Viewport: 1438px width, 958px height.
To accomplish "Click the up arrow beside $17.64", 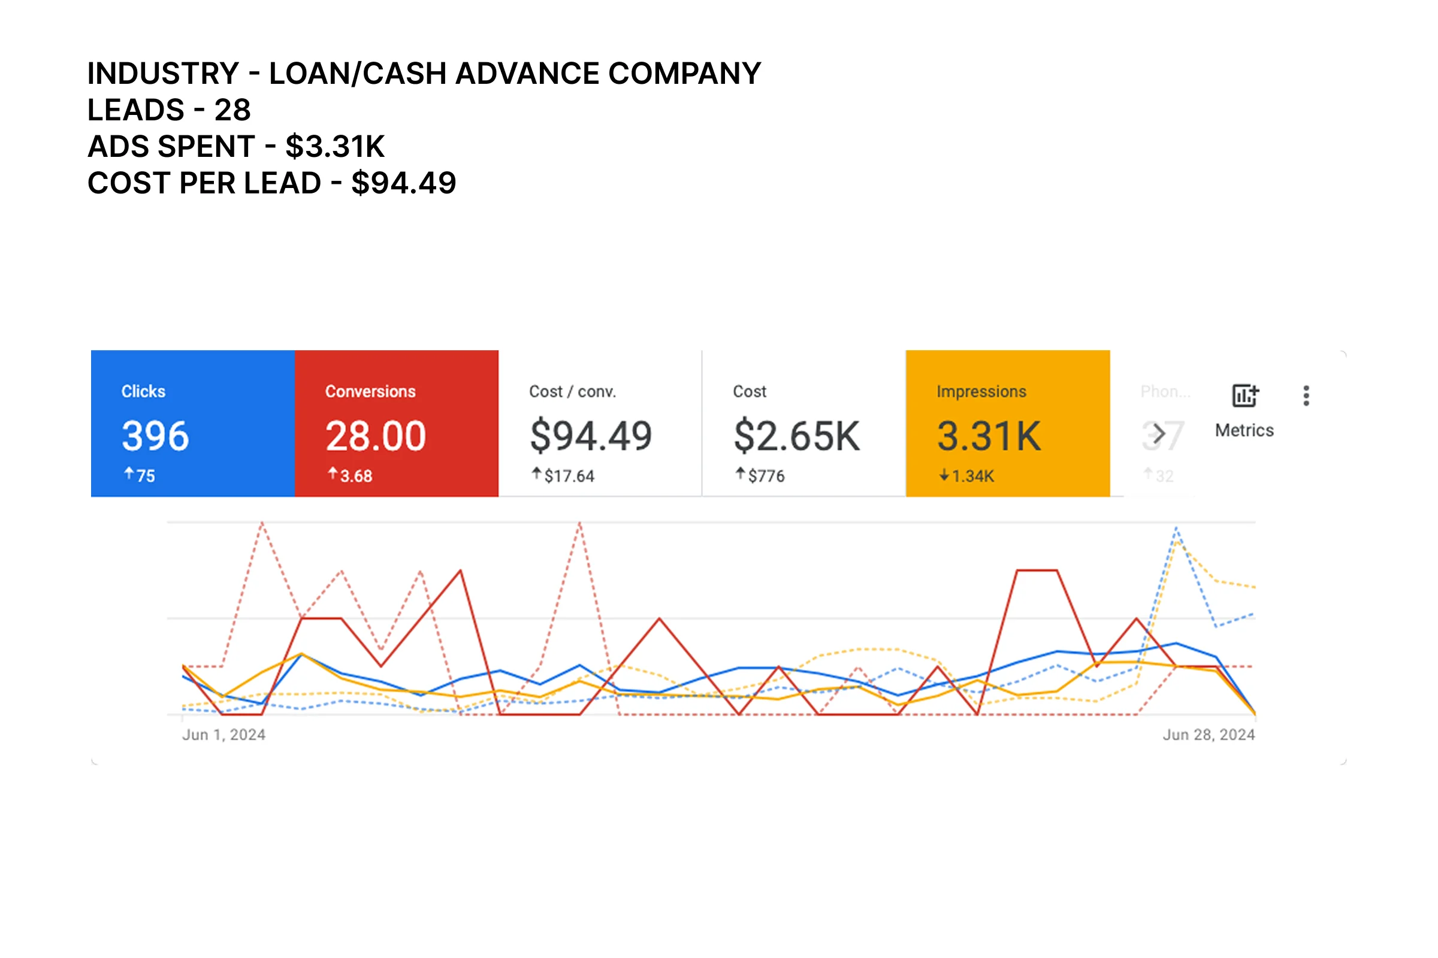I will click(536, 473).
